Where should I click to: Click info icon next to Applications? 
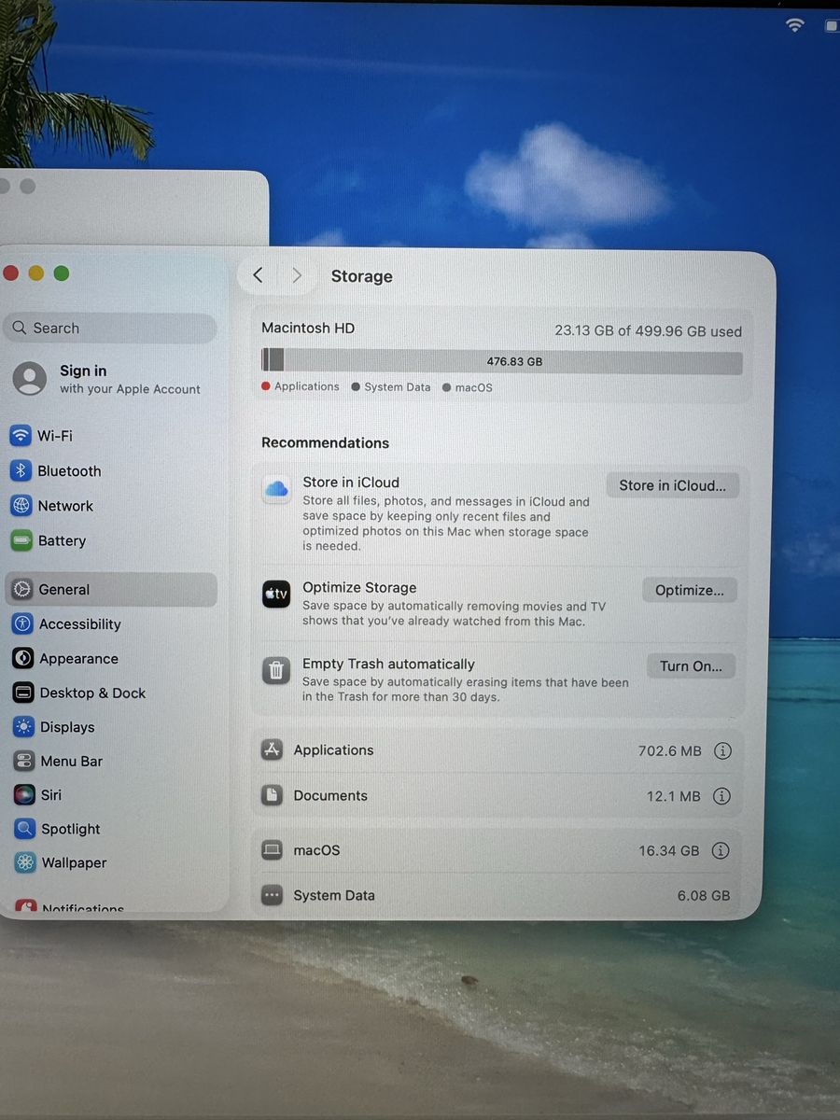click(721, 750)
